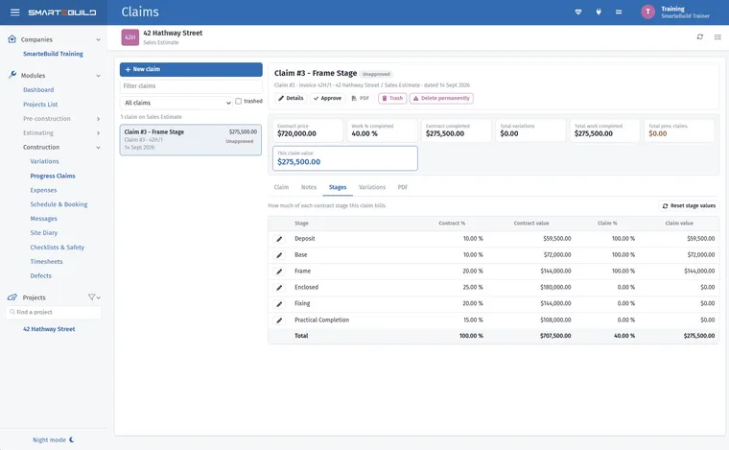729x450 pixels.
Task: Edit Practical Completion stage with pencil icon
Action: coord(279,320)
